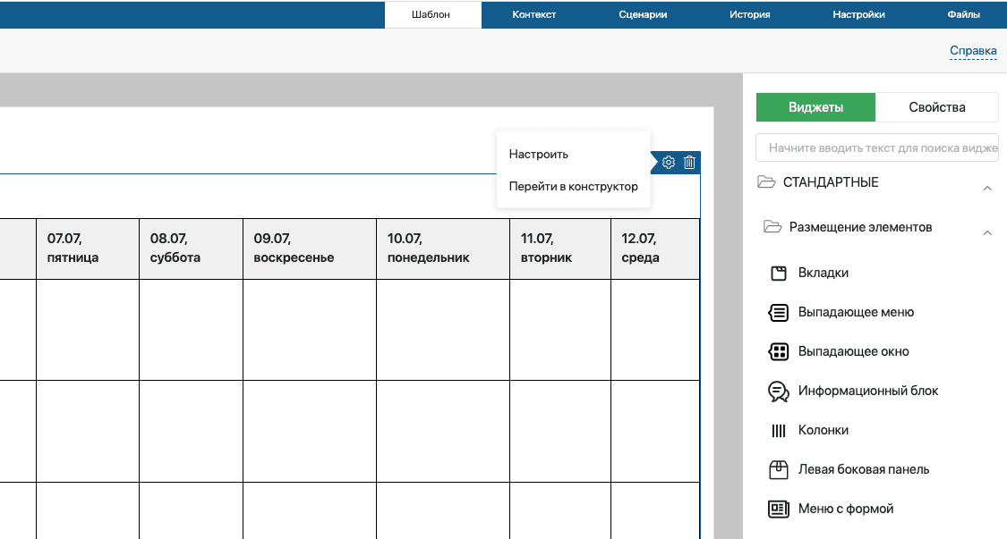Viewport: 1007px width, 539px height.
Task: Open the Сценарии tab
Action: (x=643, y=14)
